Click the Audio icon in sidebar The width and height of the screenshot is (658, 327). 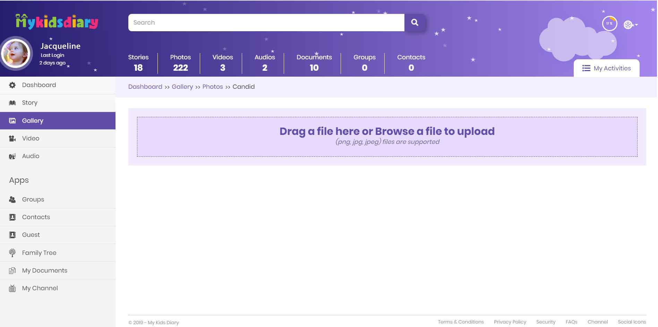pyautogui.click(x=12, y=156)
